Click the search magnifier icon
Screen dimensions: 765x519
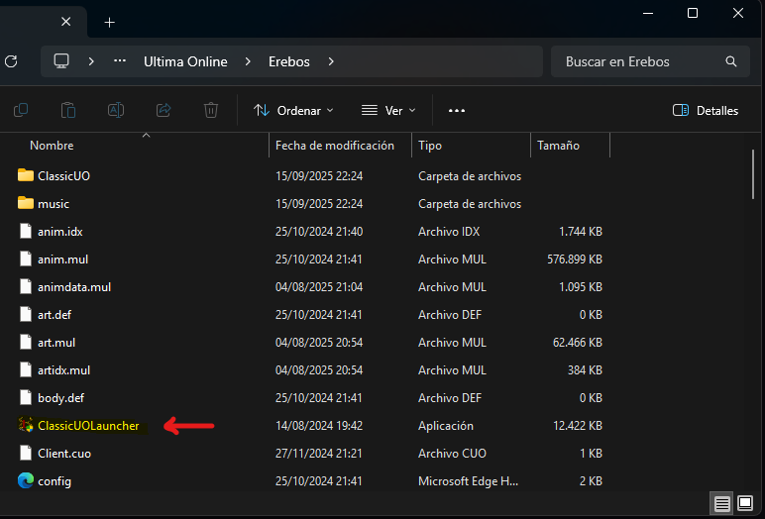pos(731,61)
